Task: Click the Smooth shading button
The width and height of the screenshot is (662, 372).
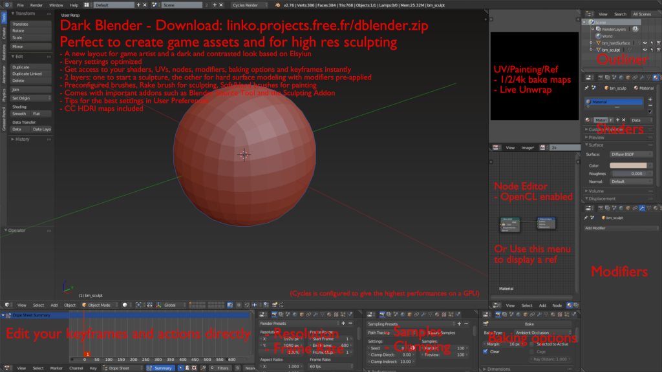Action: [20, 114]
